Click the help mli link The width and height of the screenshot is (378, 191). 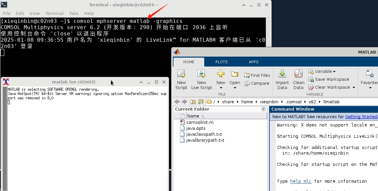click(x=301, y=181)
